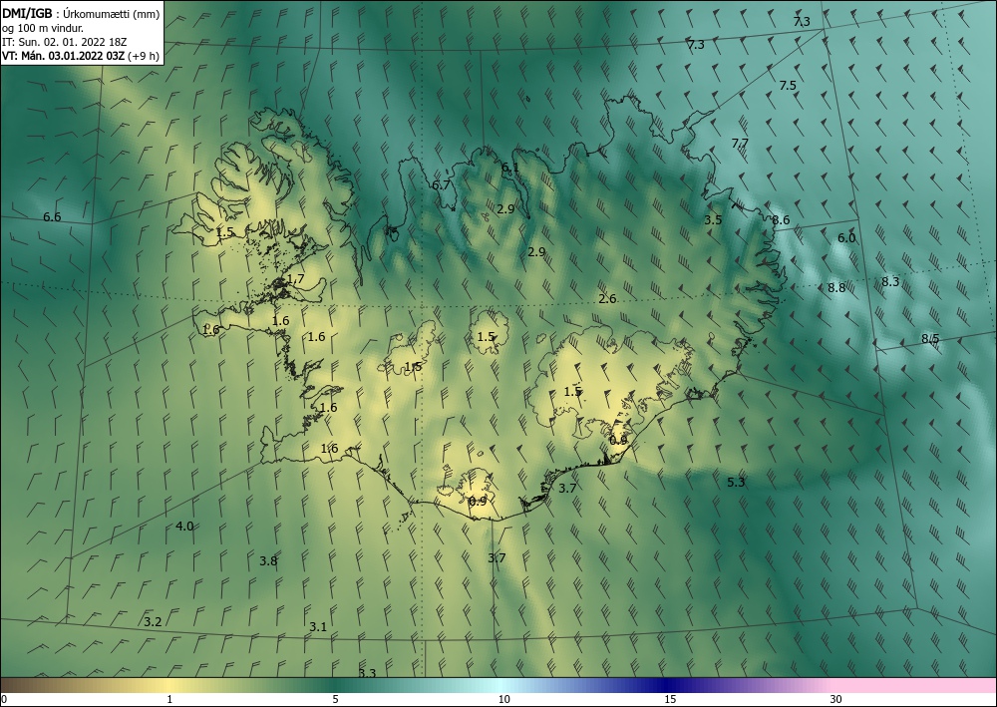This screenshot has height=707, width=997.
Task: Click the 5 tick label on the color scale
Action: click(x=335, y=699)
